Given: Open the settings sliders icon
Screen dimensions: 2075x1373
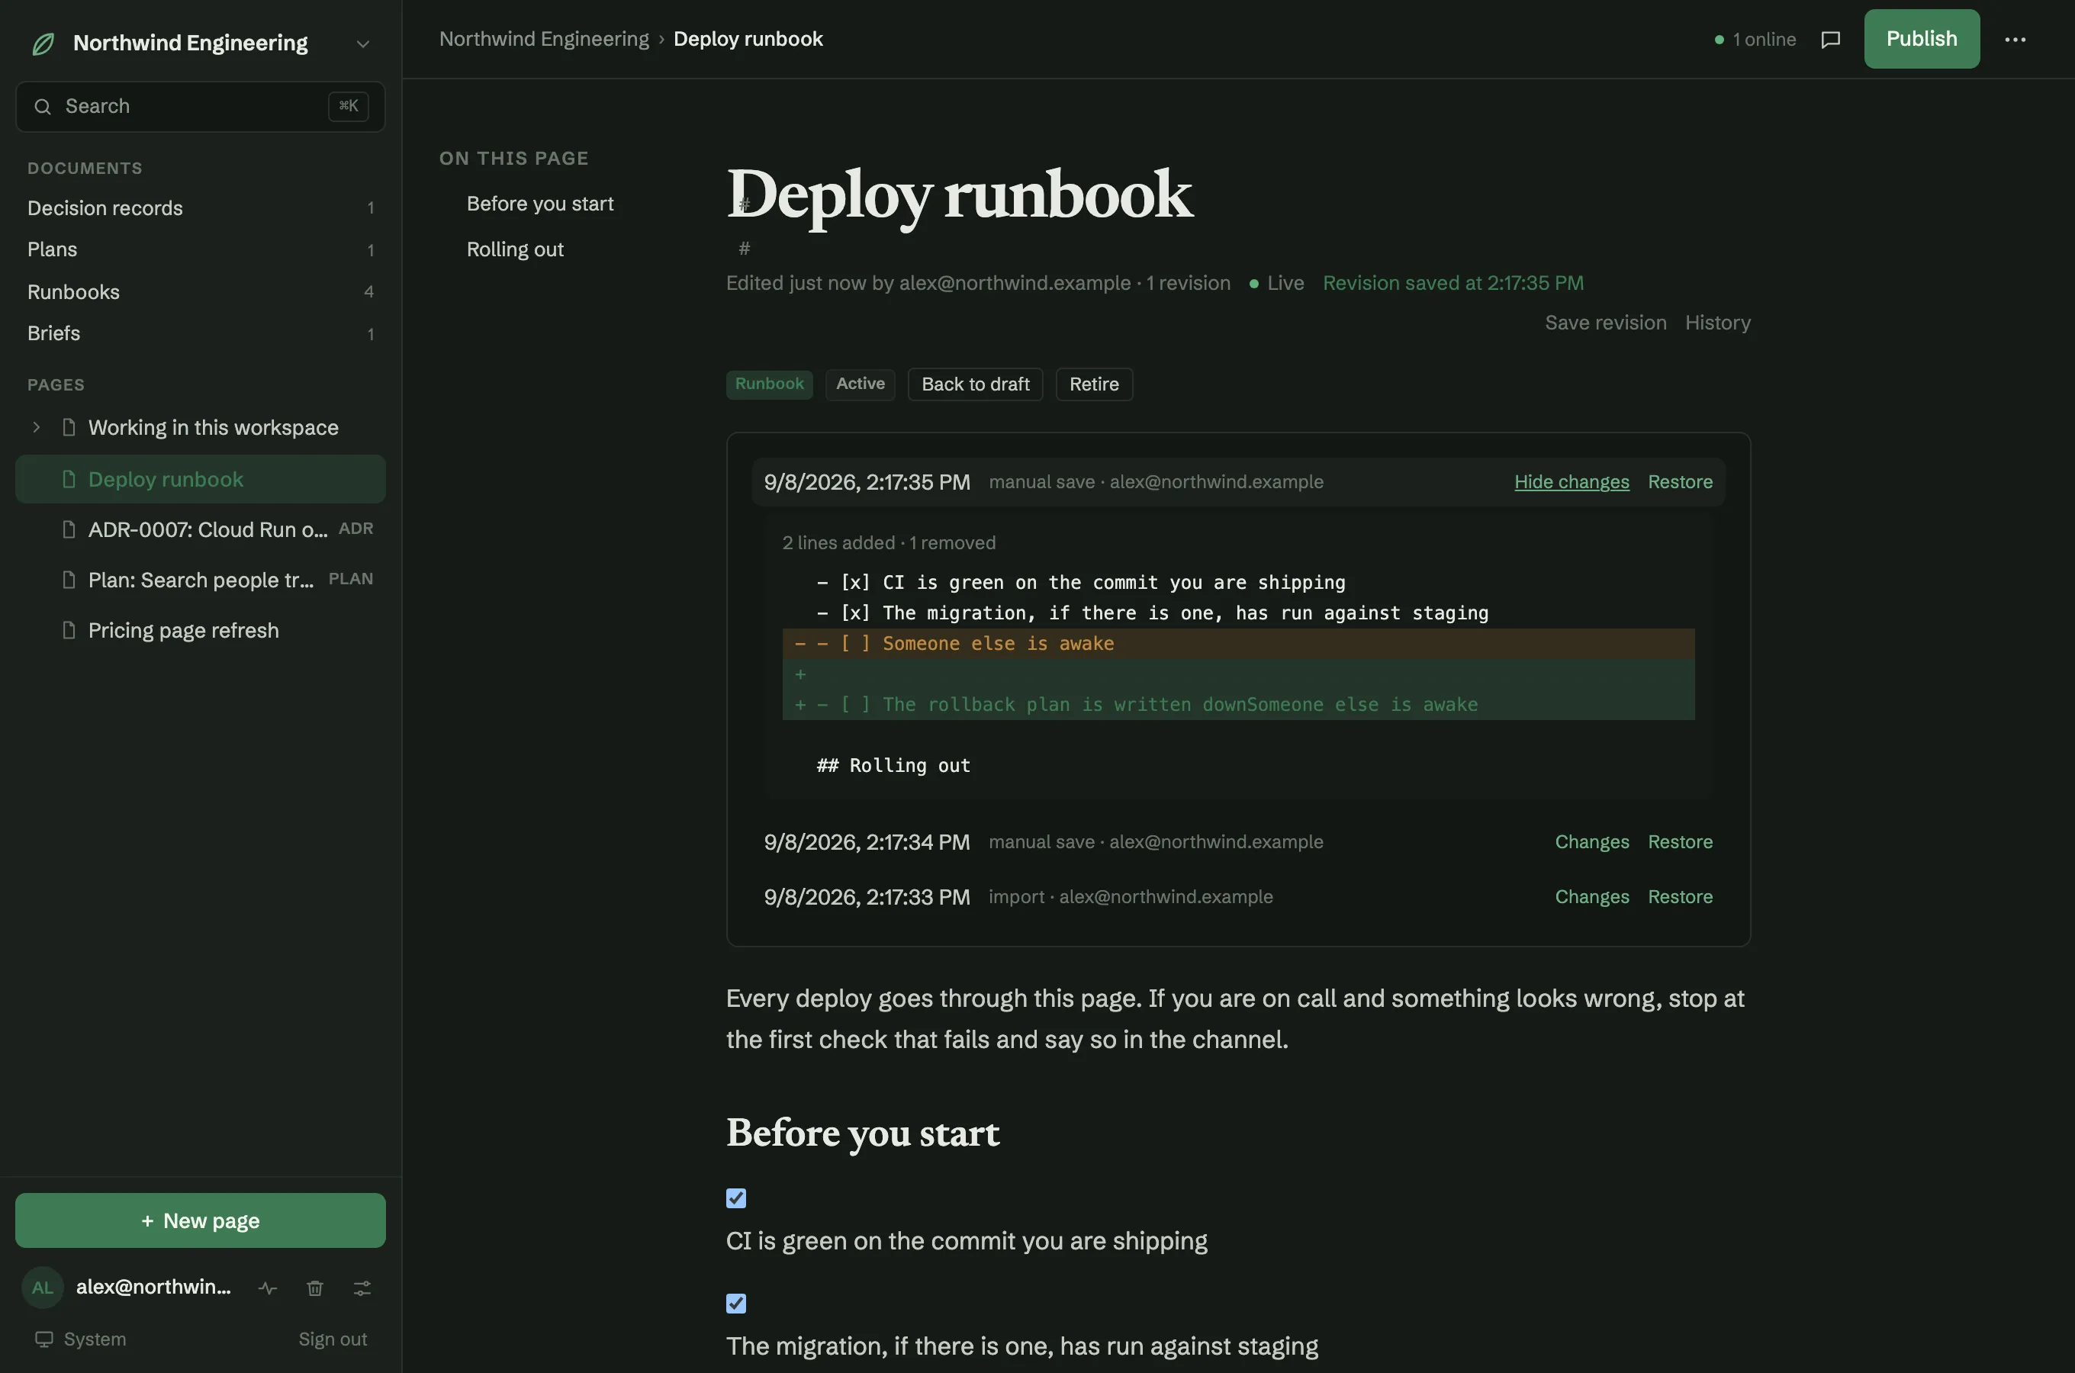Looking at the screenshot, I should [x=362, y=1288].
